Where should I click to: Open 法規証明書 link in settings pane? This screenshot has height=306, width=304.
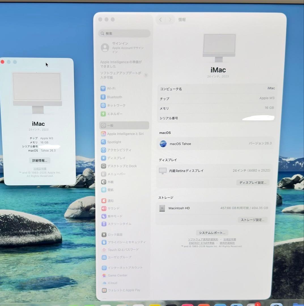pyautogui.click(x=230, y=239)
